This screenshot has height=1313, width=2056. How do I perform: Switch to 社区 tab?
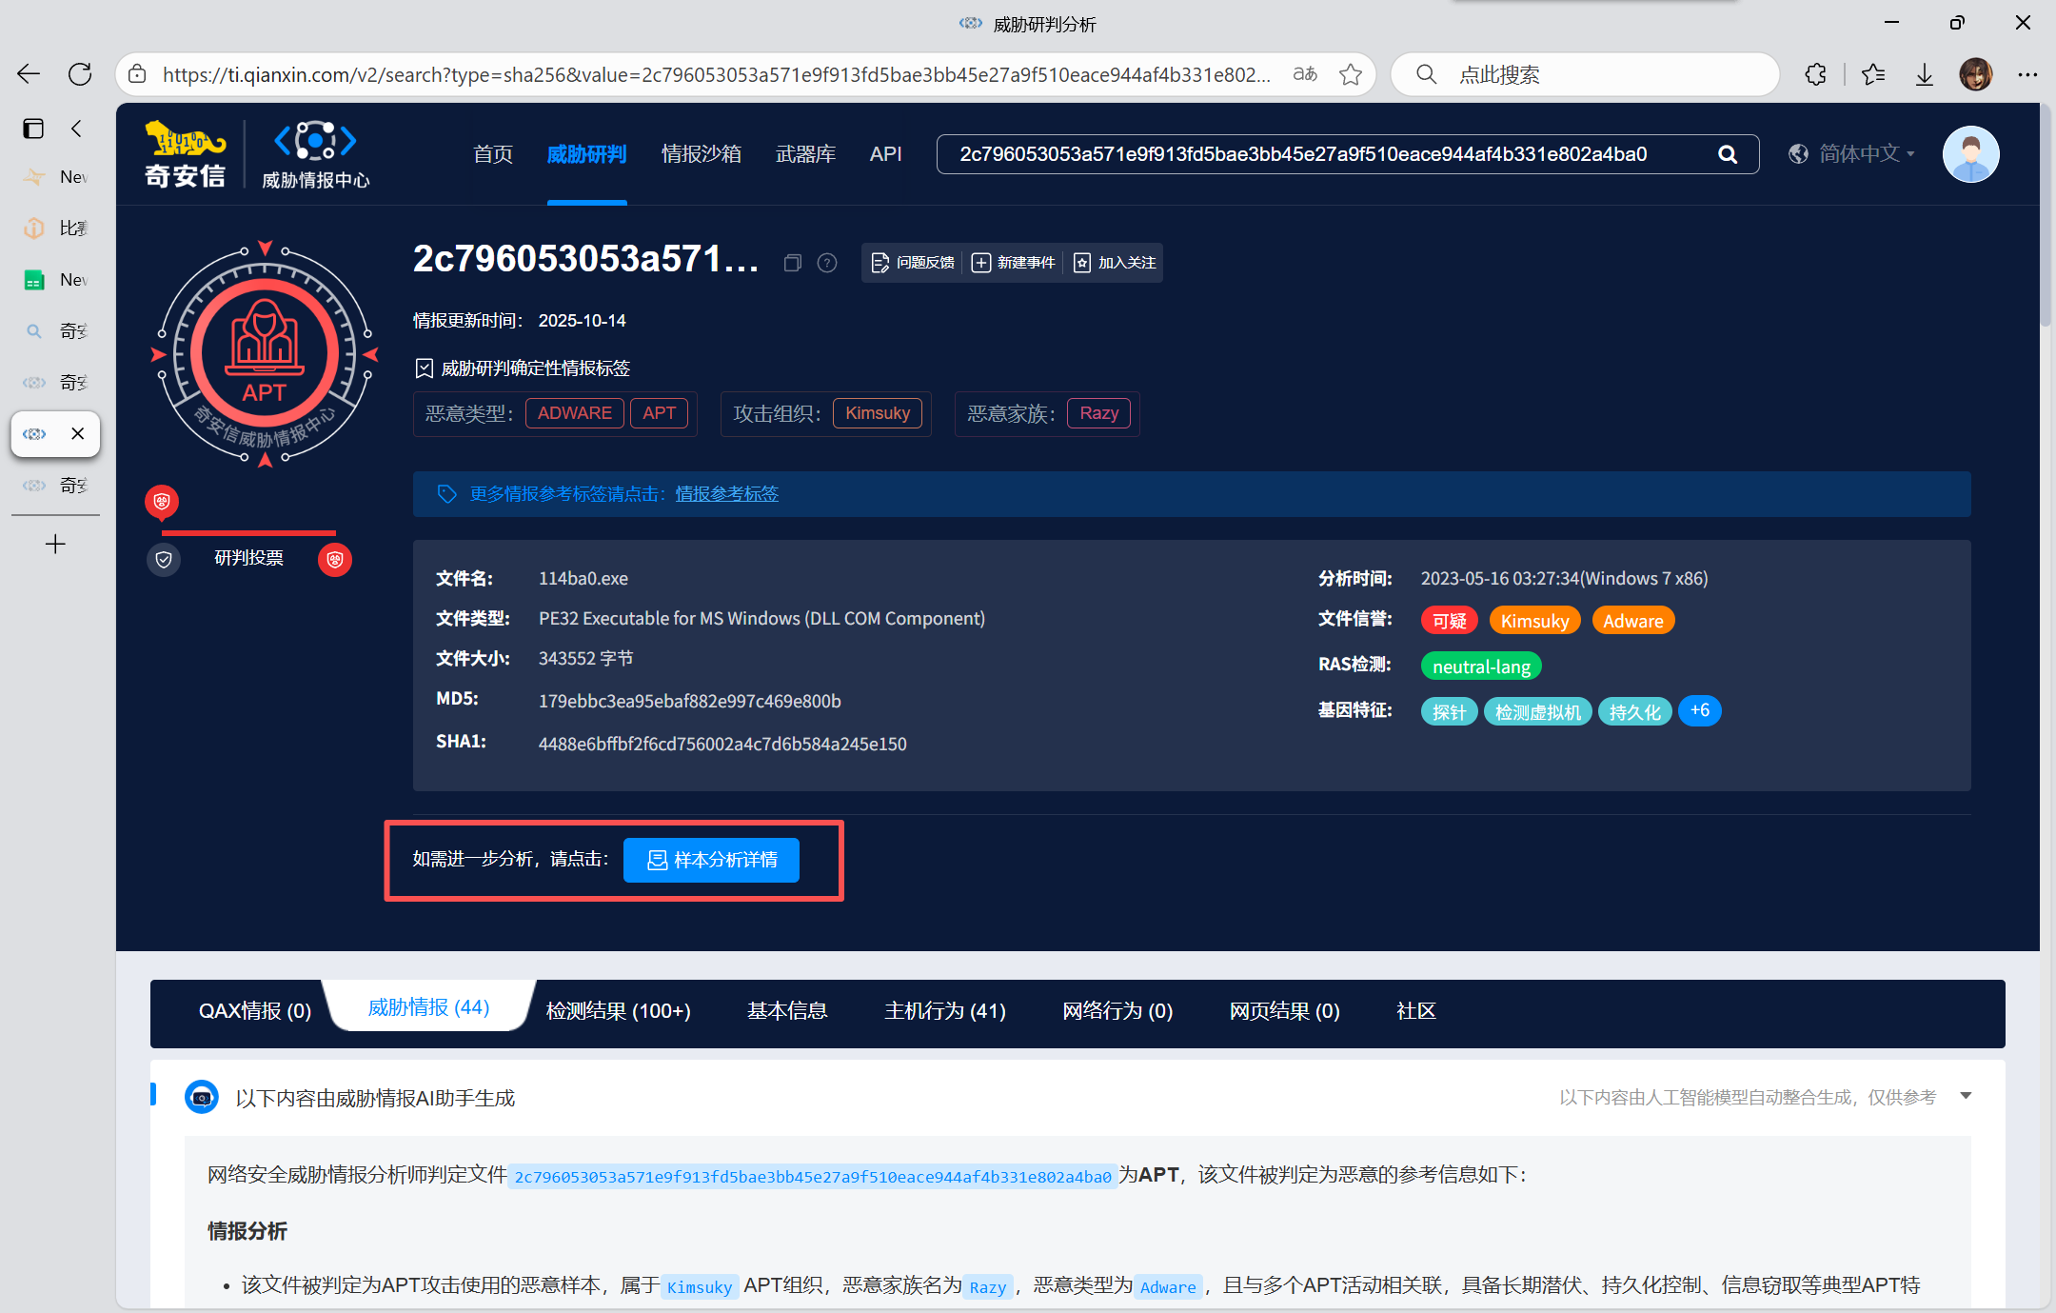pyautogui.click(x=1416, y=1010)
